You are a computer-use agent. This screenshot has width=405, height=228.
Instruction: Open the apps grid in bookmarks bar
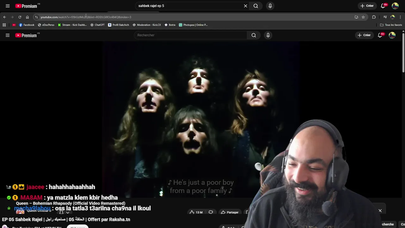click(4, 25)
